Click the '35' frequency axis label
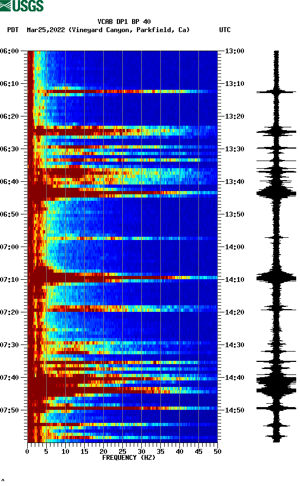 160,452
